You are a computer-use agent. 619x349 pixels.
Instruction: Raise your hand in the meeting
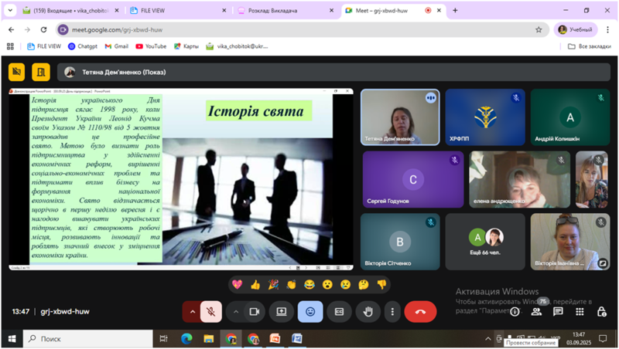tap(368, 312)
